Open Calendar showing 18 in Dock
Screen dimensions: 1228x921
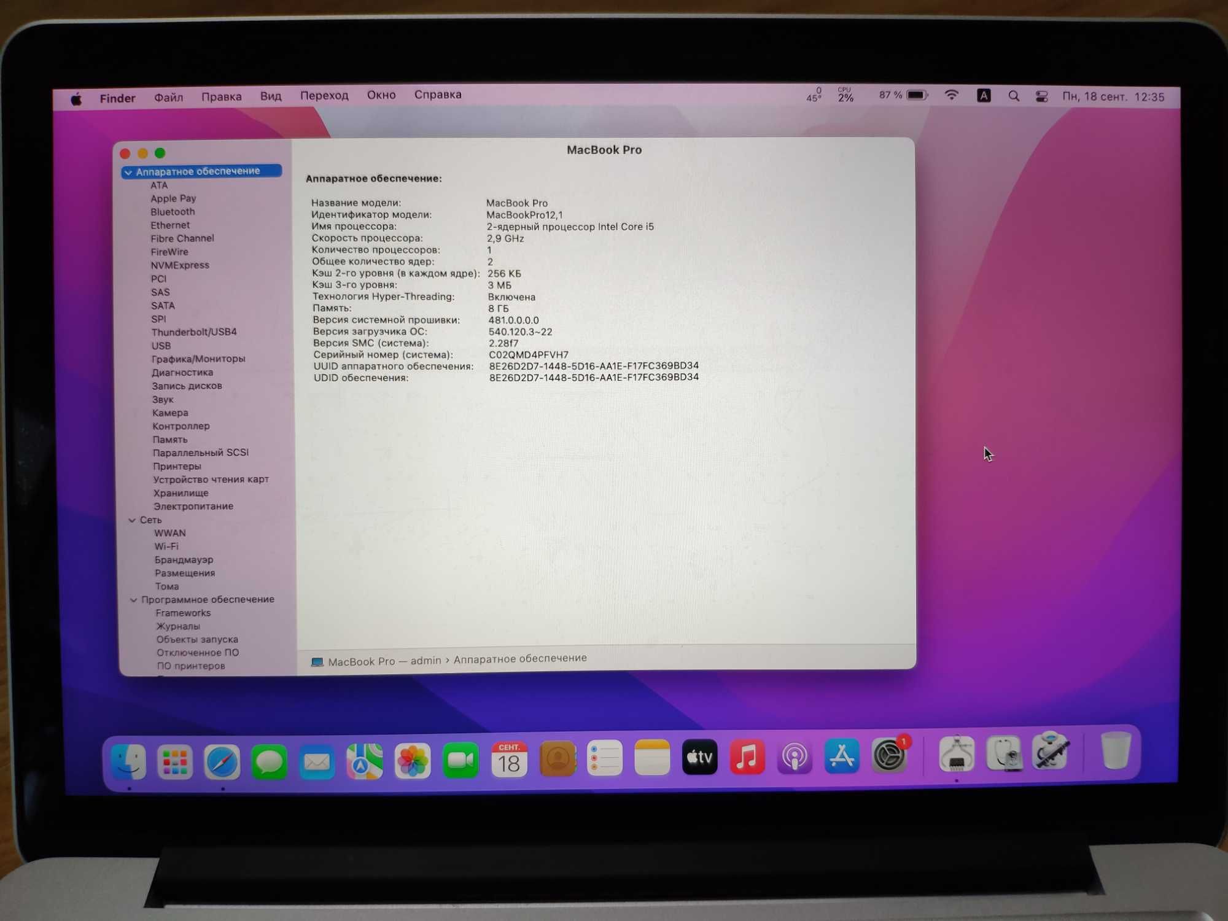509,760
